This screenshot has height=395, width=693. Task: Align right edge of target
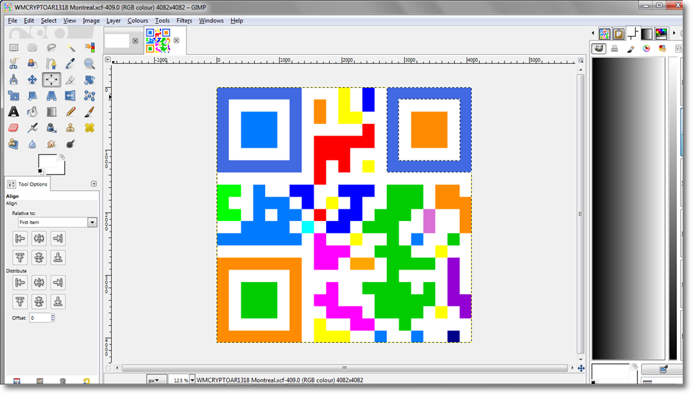coord(58,238)
